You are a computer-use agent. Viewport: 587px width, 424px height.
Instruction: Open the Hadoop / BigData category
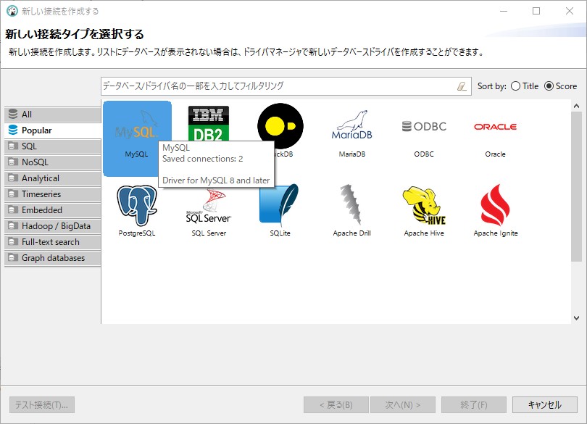click(53, 226)
